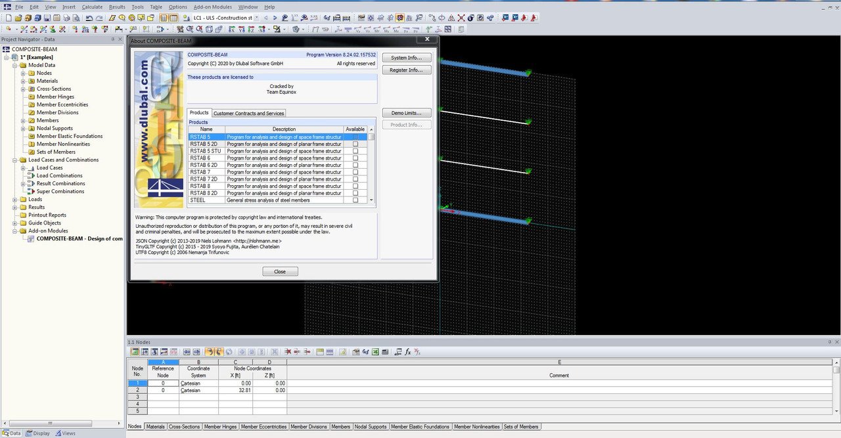
Task: Expand the Loads folder in navigator
Action: click(x=14, y=199)
